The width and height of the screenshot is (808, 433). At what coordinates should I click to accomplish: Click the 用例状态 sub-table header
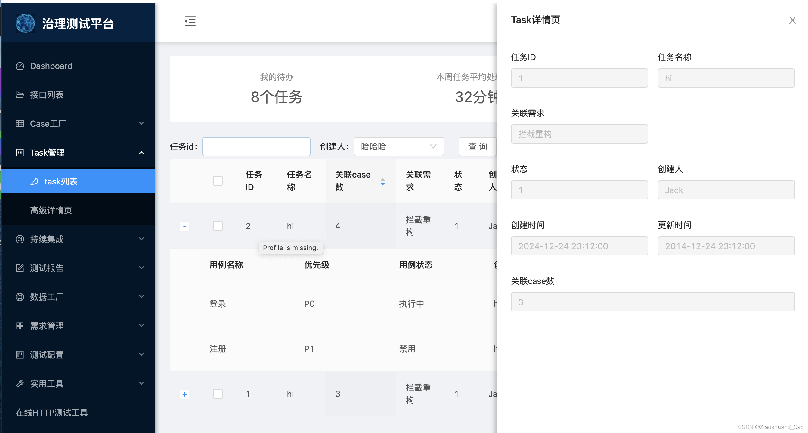tap(416, 265)
